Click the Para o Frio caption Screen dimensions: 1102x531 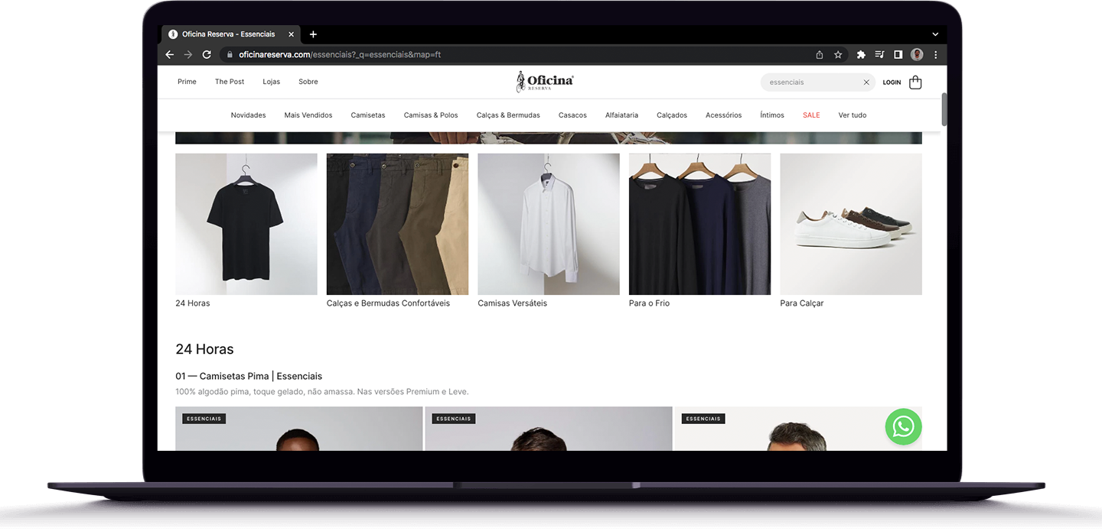tap(649, 303)
